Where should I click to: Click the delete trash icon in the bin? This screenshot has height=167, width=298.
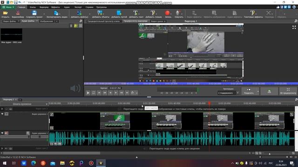71,26
